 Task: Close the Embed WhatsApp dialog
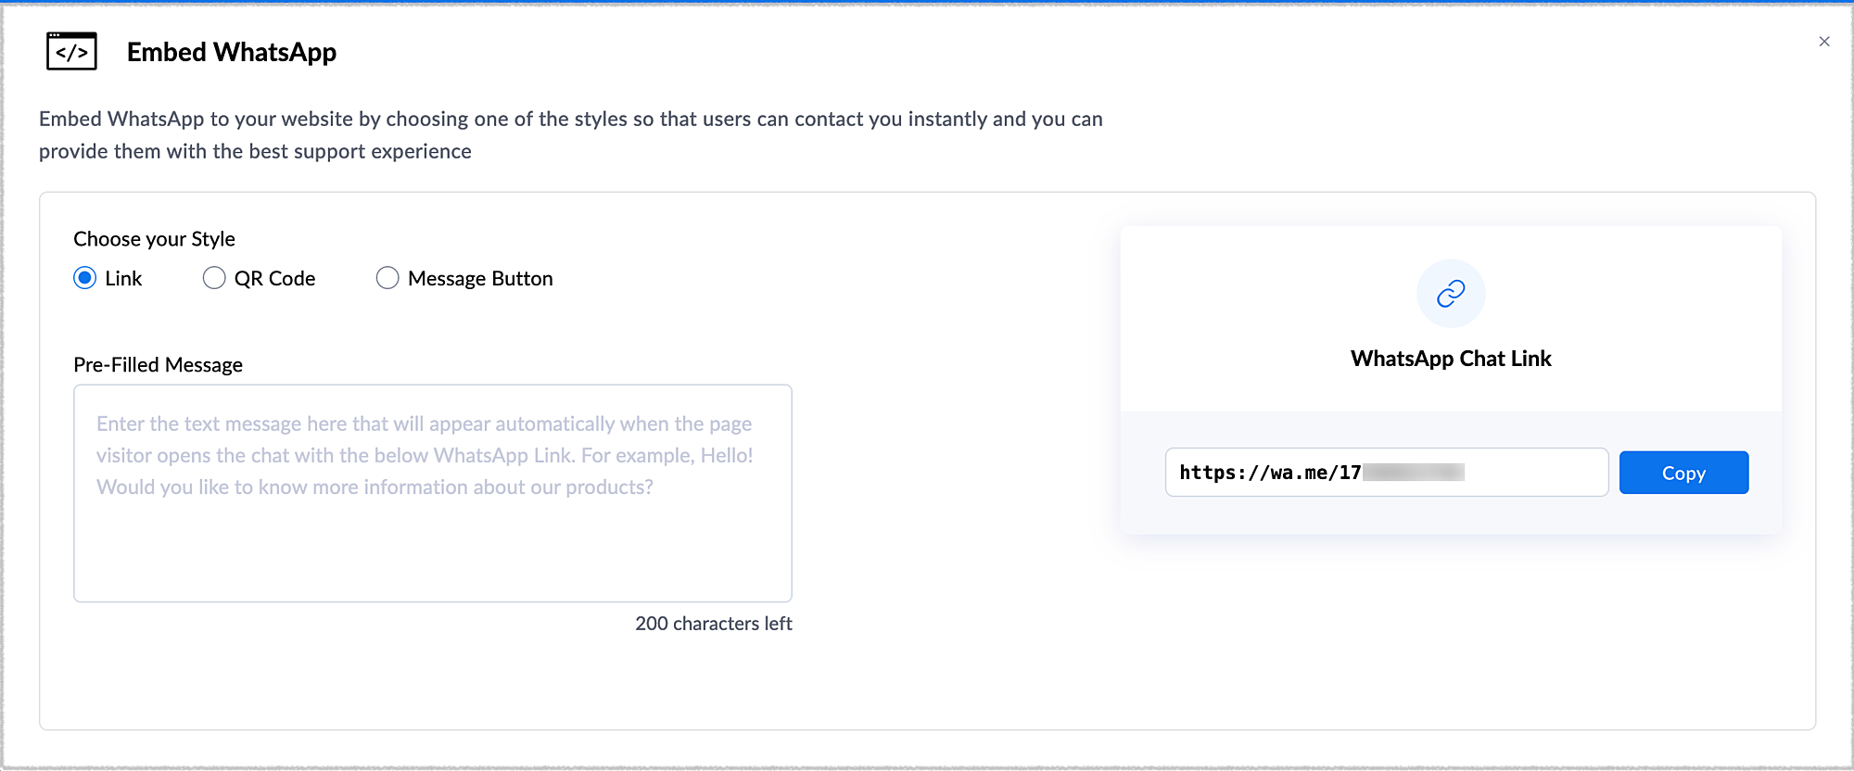pos(1823,42)
